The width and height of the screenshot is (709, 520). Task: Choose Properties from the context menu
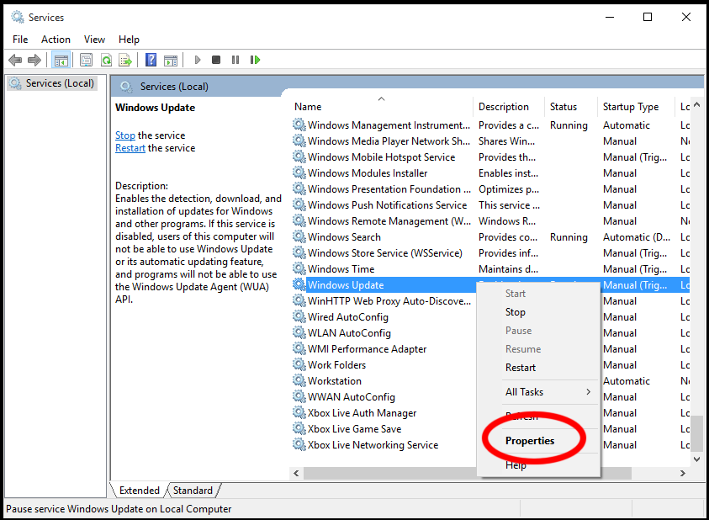530,441
